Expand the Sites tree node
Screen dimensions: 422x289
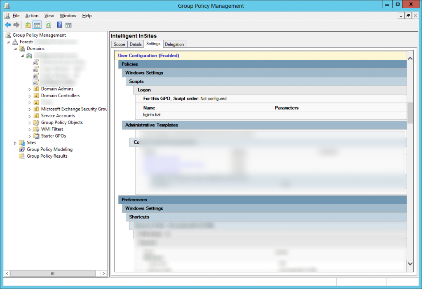point(15,142)
